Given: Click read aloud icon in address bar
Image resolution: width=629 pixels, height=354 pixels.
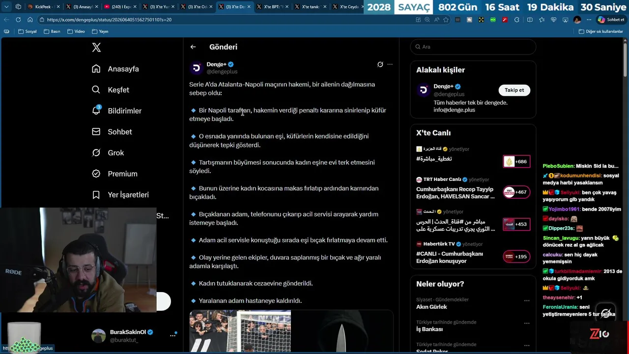Looking at the screenshot, I should click(x=436, y=20).
